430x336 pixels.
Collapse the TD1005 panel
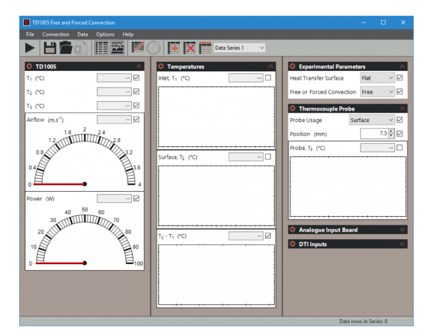(139, 66)
